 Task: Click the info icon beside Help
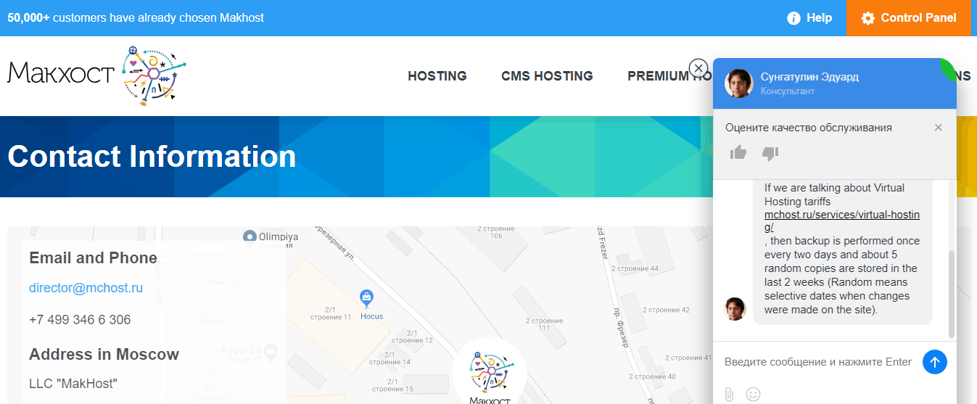point(793,18)
